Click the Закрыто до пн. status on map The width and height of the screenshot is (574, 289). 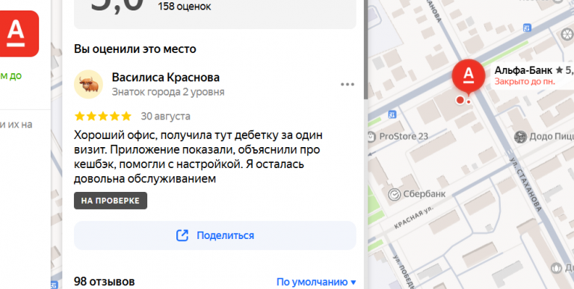[x=525, y=81]
